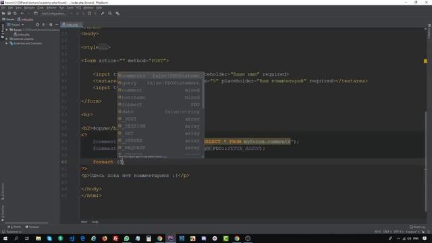Open Firefox from the taskbar
Screen dimensions: 432x243
(105, 238)
